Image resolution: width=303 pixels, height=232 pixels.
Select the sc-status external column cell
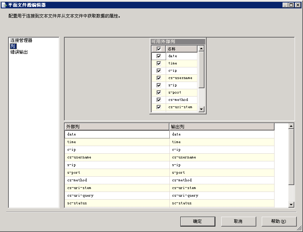pyautogui.click(x=117, y=203)
